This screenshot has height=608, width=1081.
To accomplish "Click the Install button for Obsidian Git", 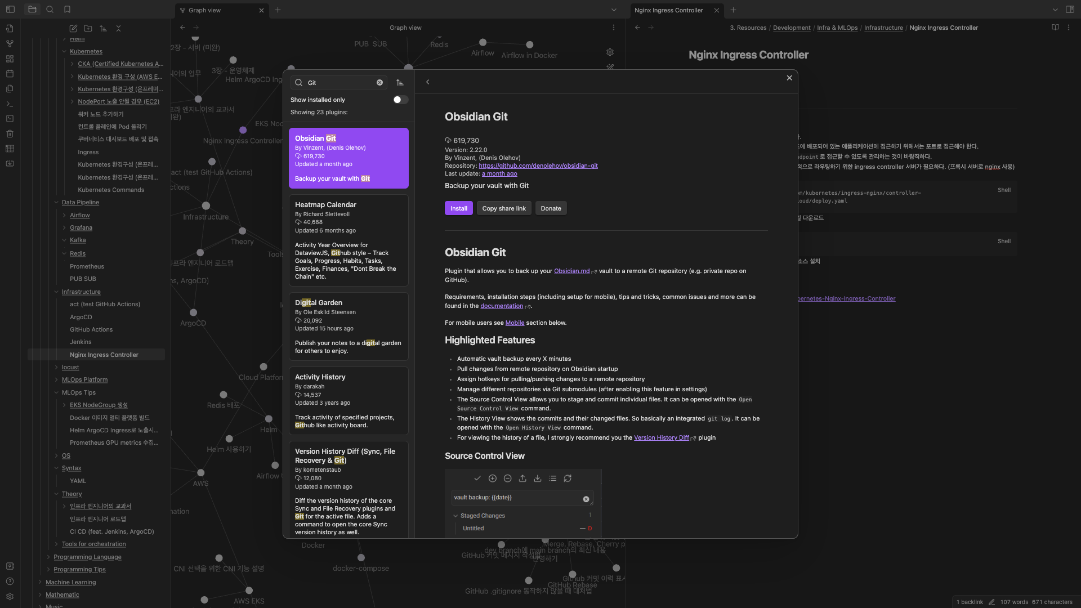I will pyautogui.click(x=458, y=208).
